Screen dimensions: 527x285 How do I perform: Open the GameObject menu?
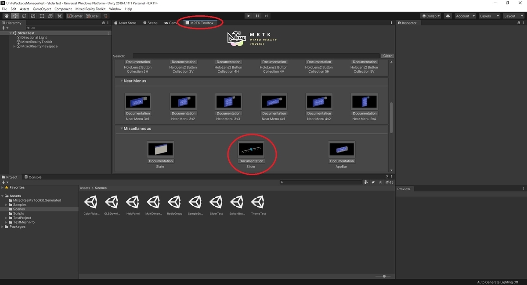pos(42,9)
